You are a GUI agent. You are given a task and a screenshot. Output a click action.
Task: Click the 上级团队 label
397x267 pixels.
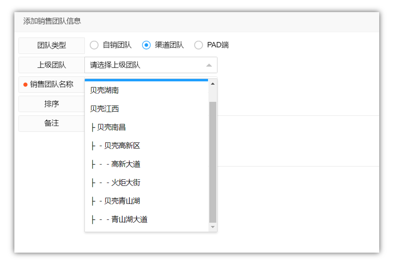pyautogui.click(x=52, y=65)
